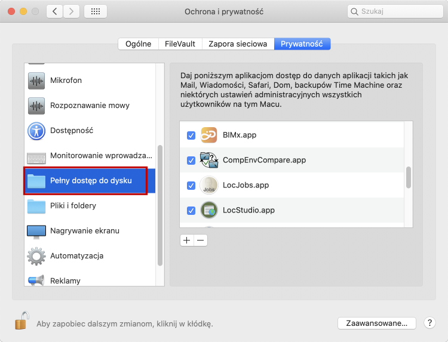Select the LocJobs.app name
Viewport: 448px width, 342px height.
click(246, 185)
